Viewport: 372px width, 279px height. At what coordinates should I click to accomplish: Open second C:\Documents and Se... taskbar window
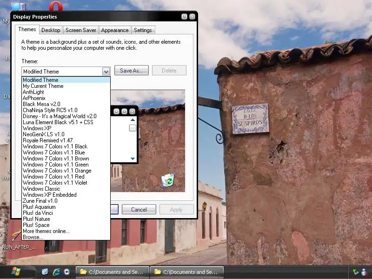187,272
